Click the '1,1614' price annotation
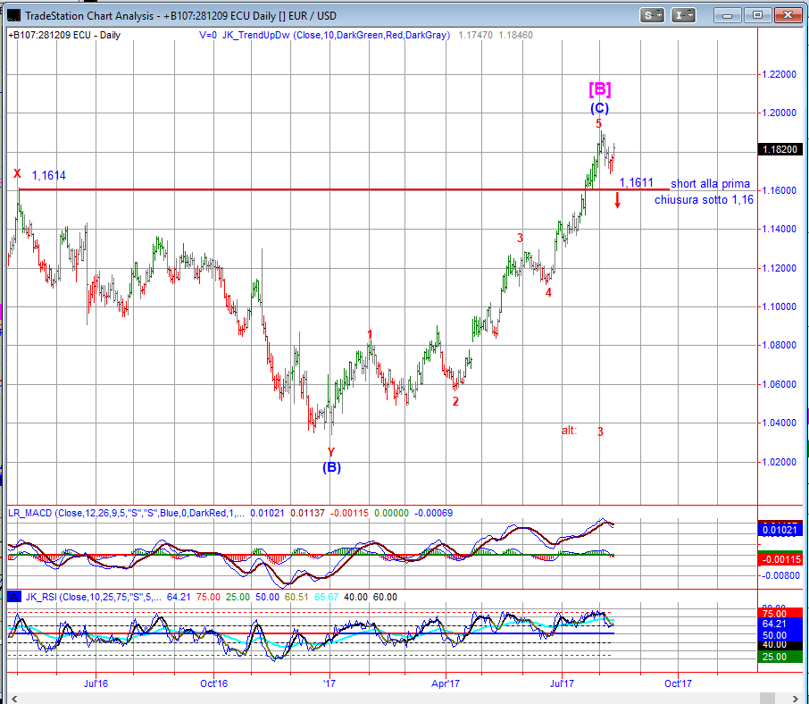This screenshot has height=704, width=809. click(x=48, y=175)
